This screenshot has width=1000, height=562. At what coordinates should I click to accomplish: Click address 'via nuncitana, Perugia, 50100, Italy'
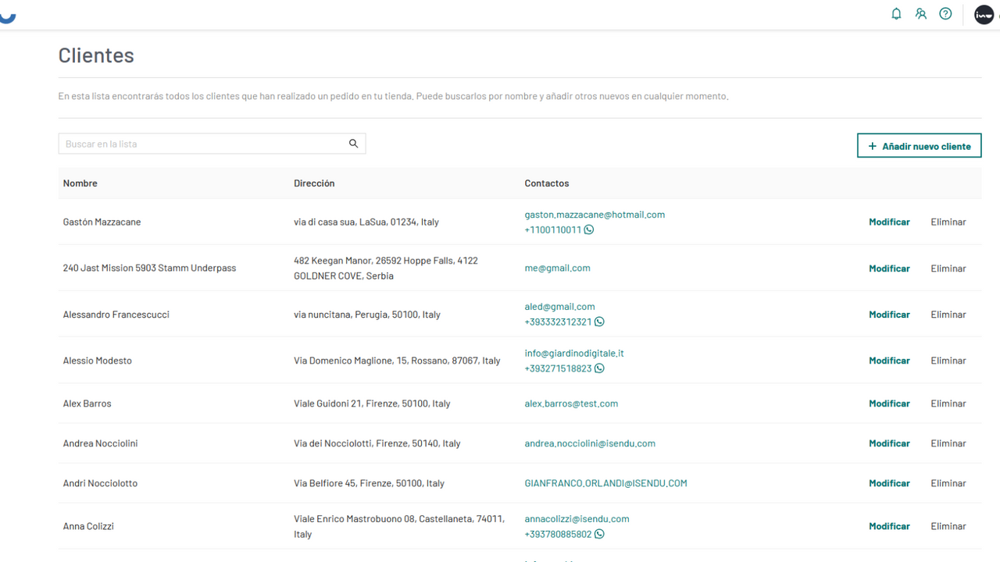point(367,315)
